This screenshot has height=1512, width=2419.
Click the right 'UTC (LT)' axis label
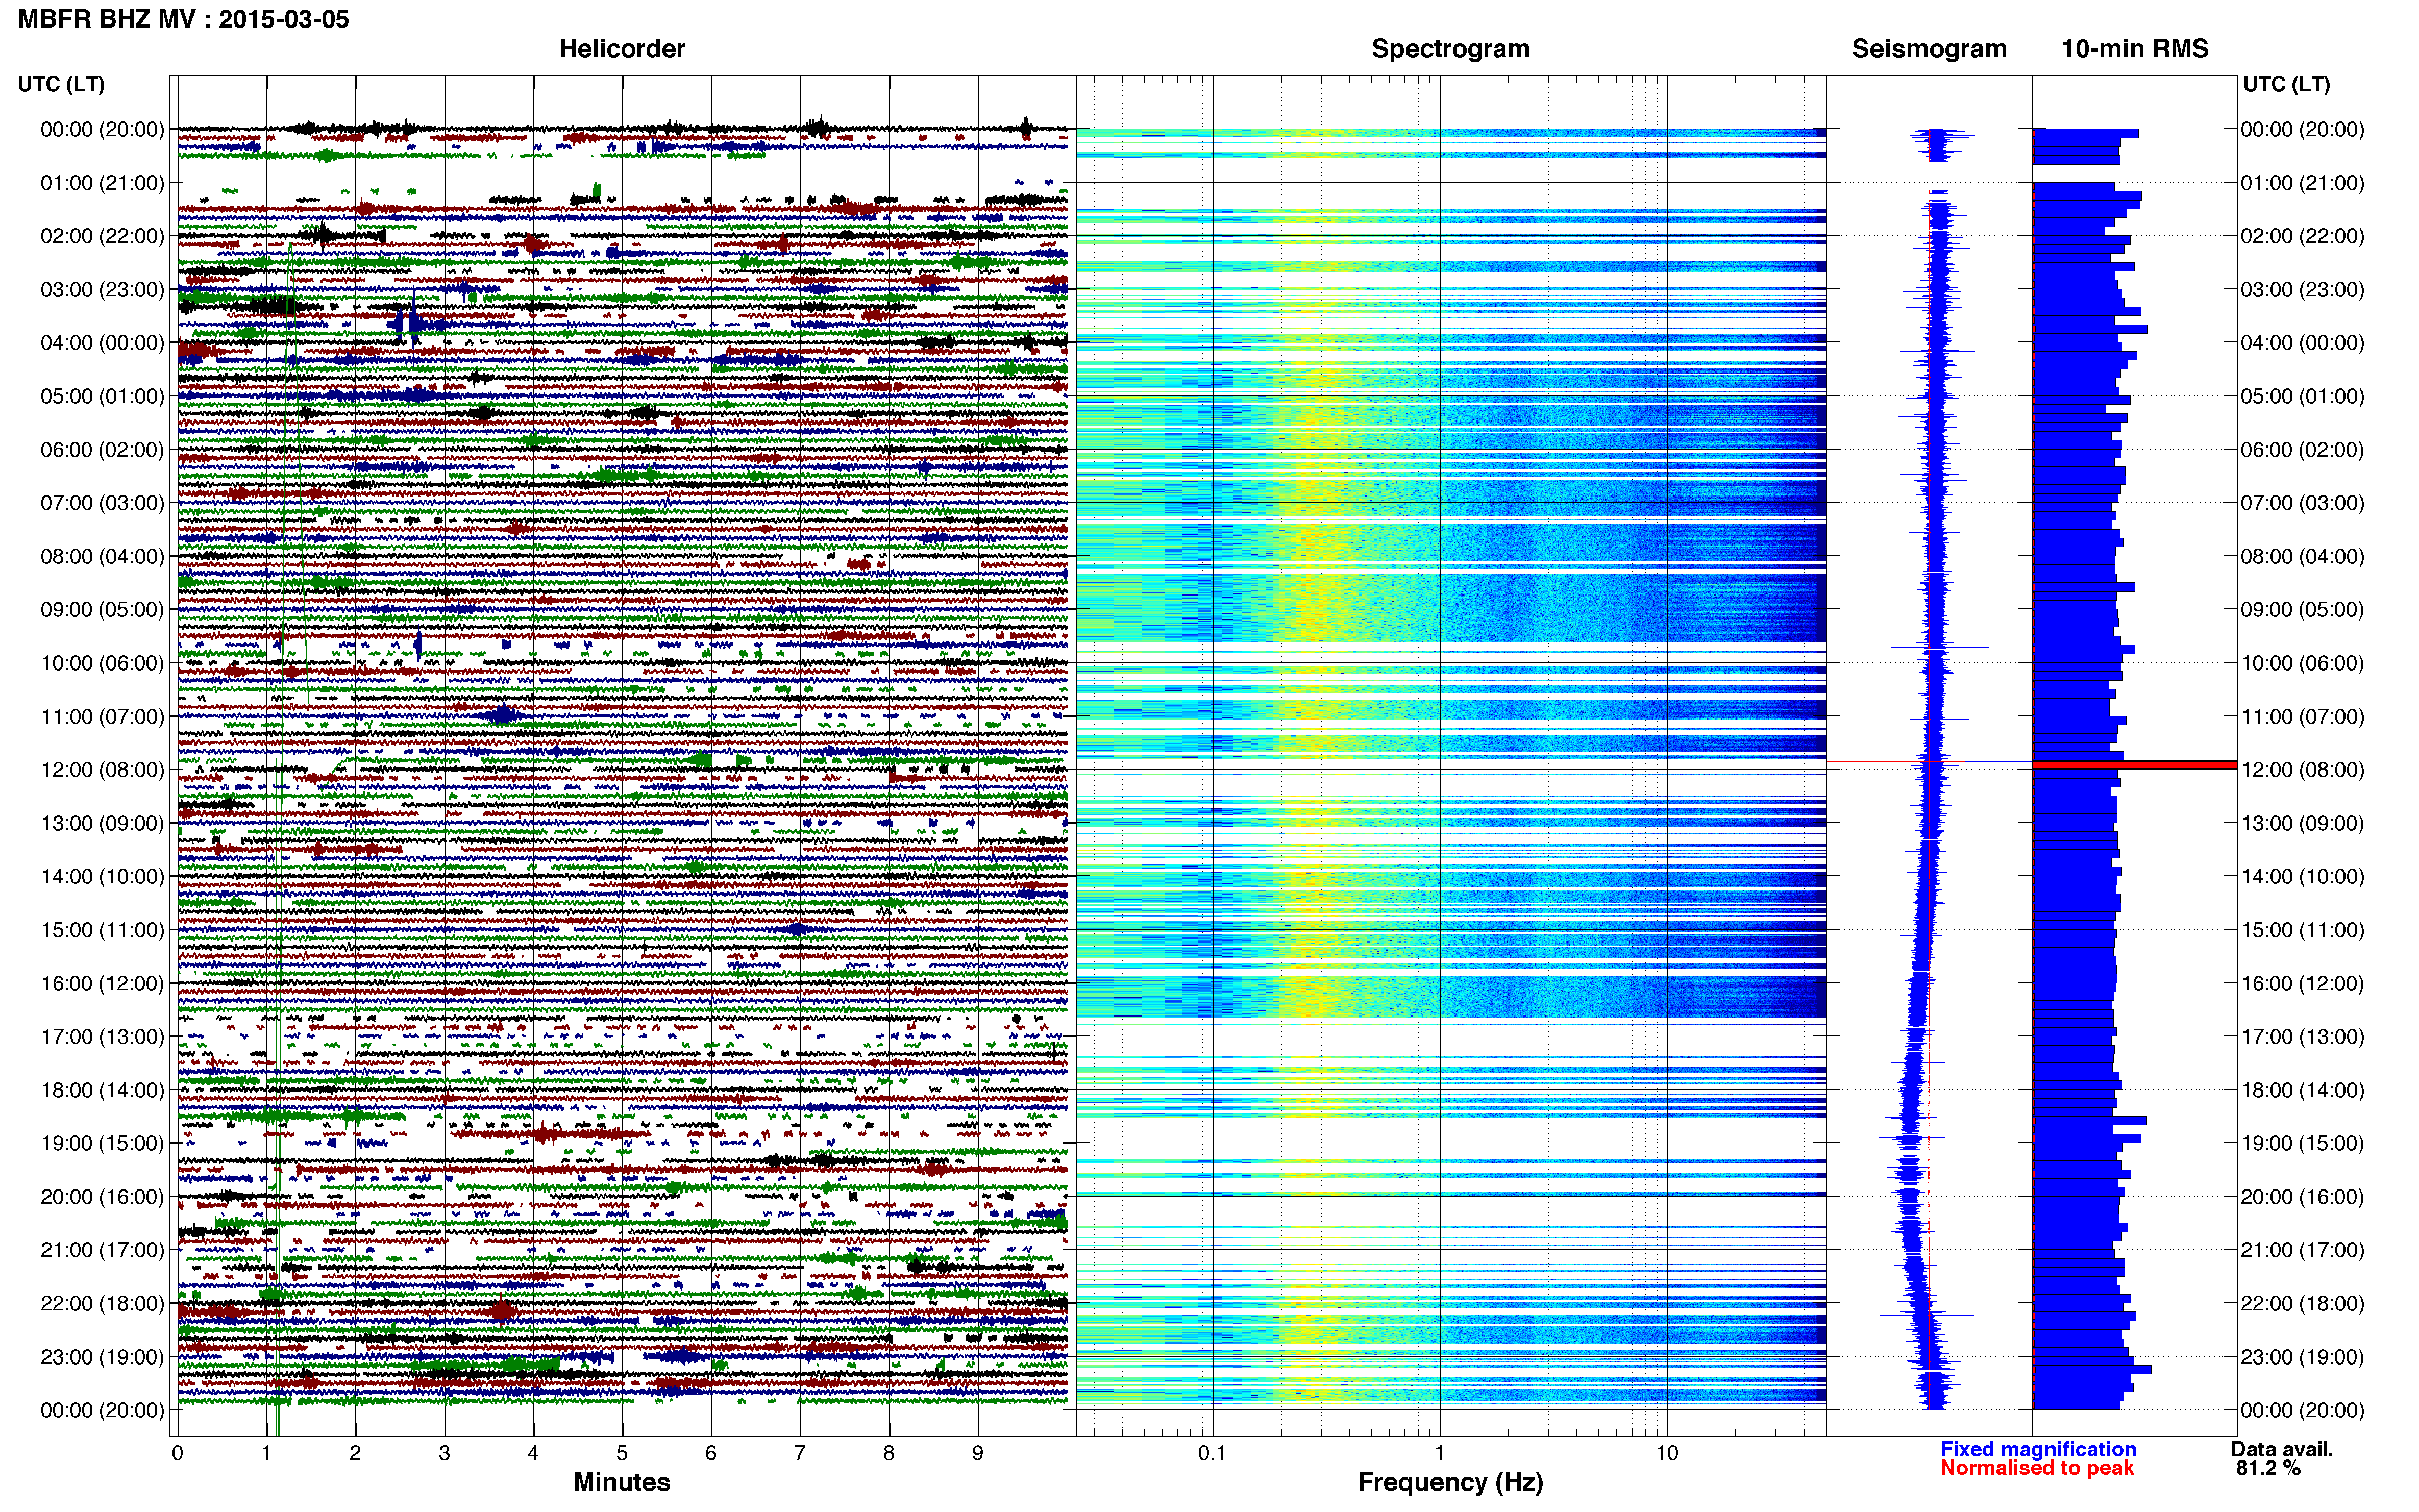pyautogui.click(x=2286, y=84)
